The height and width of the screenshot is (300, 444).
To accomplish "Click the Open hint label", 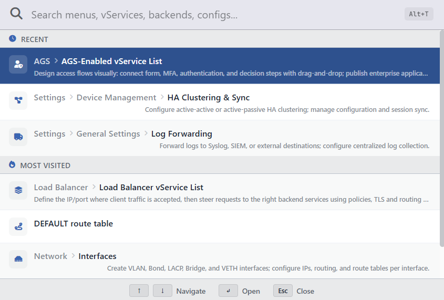I will pyautogui.click(x=251, y=291).
